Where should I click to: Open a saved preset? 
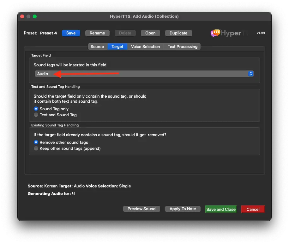150,33
